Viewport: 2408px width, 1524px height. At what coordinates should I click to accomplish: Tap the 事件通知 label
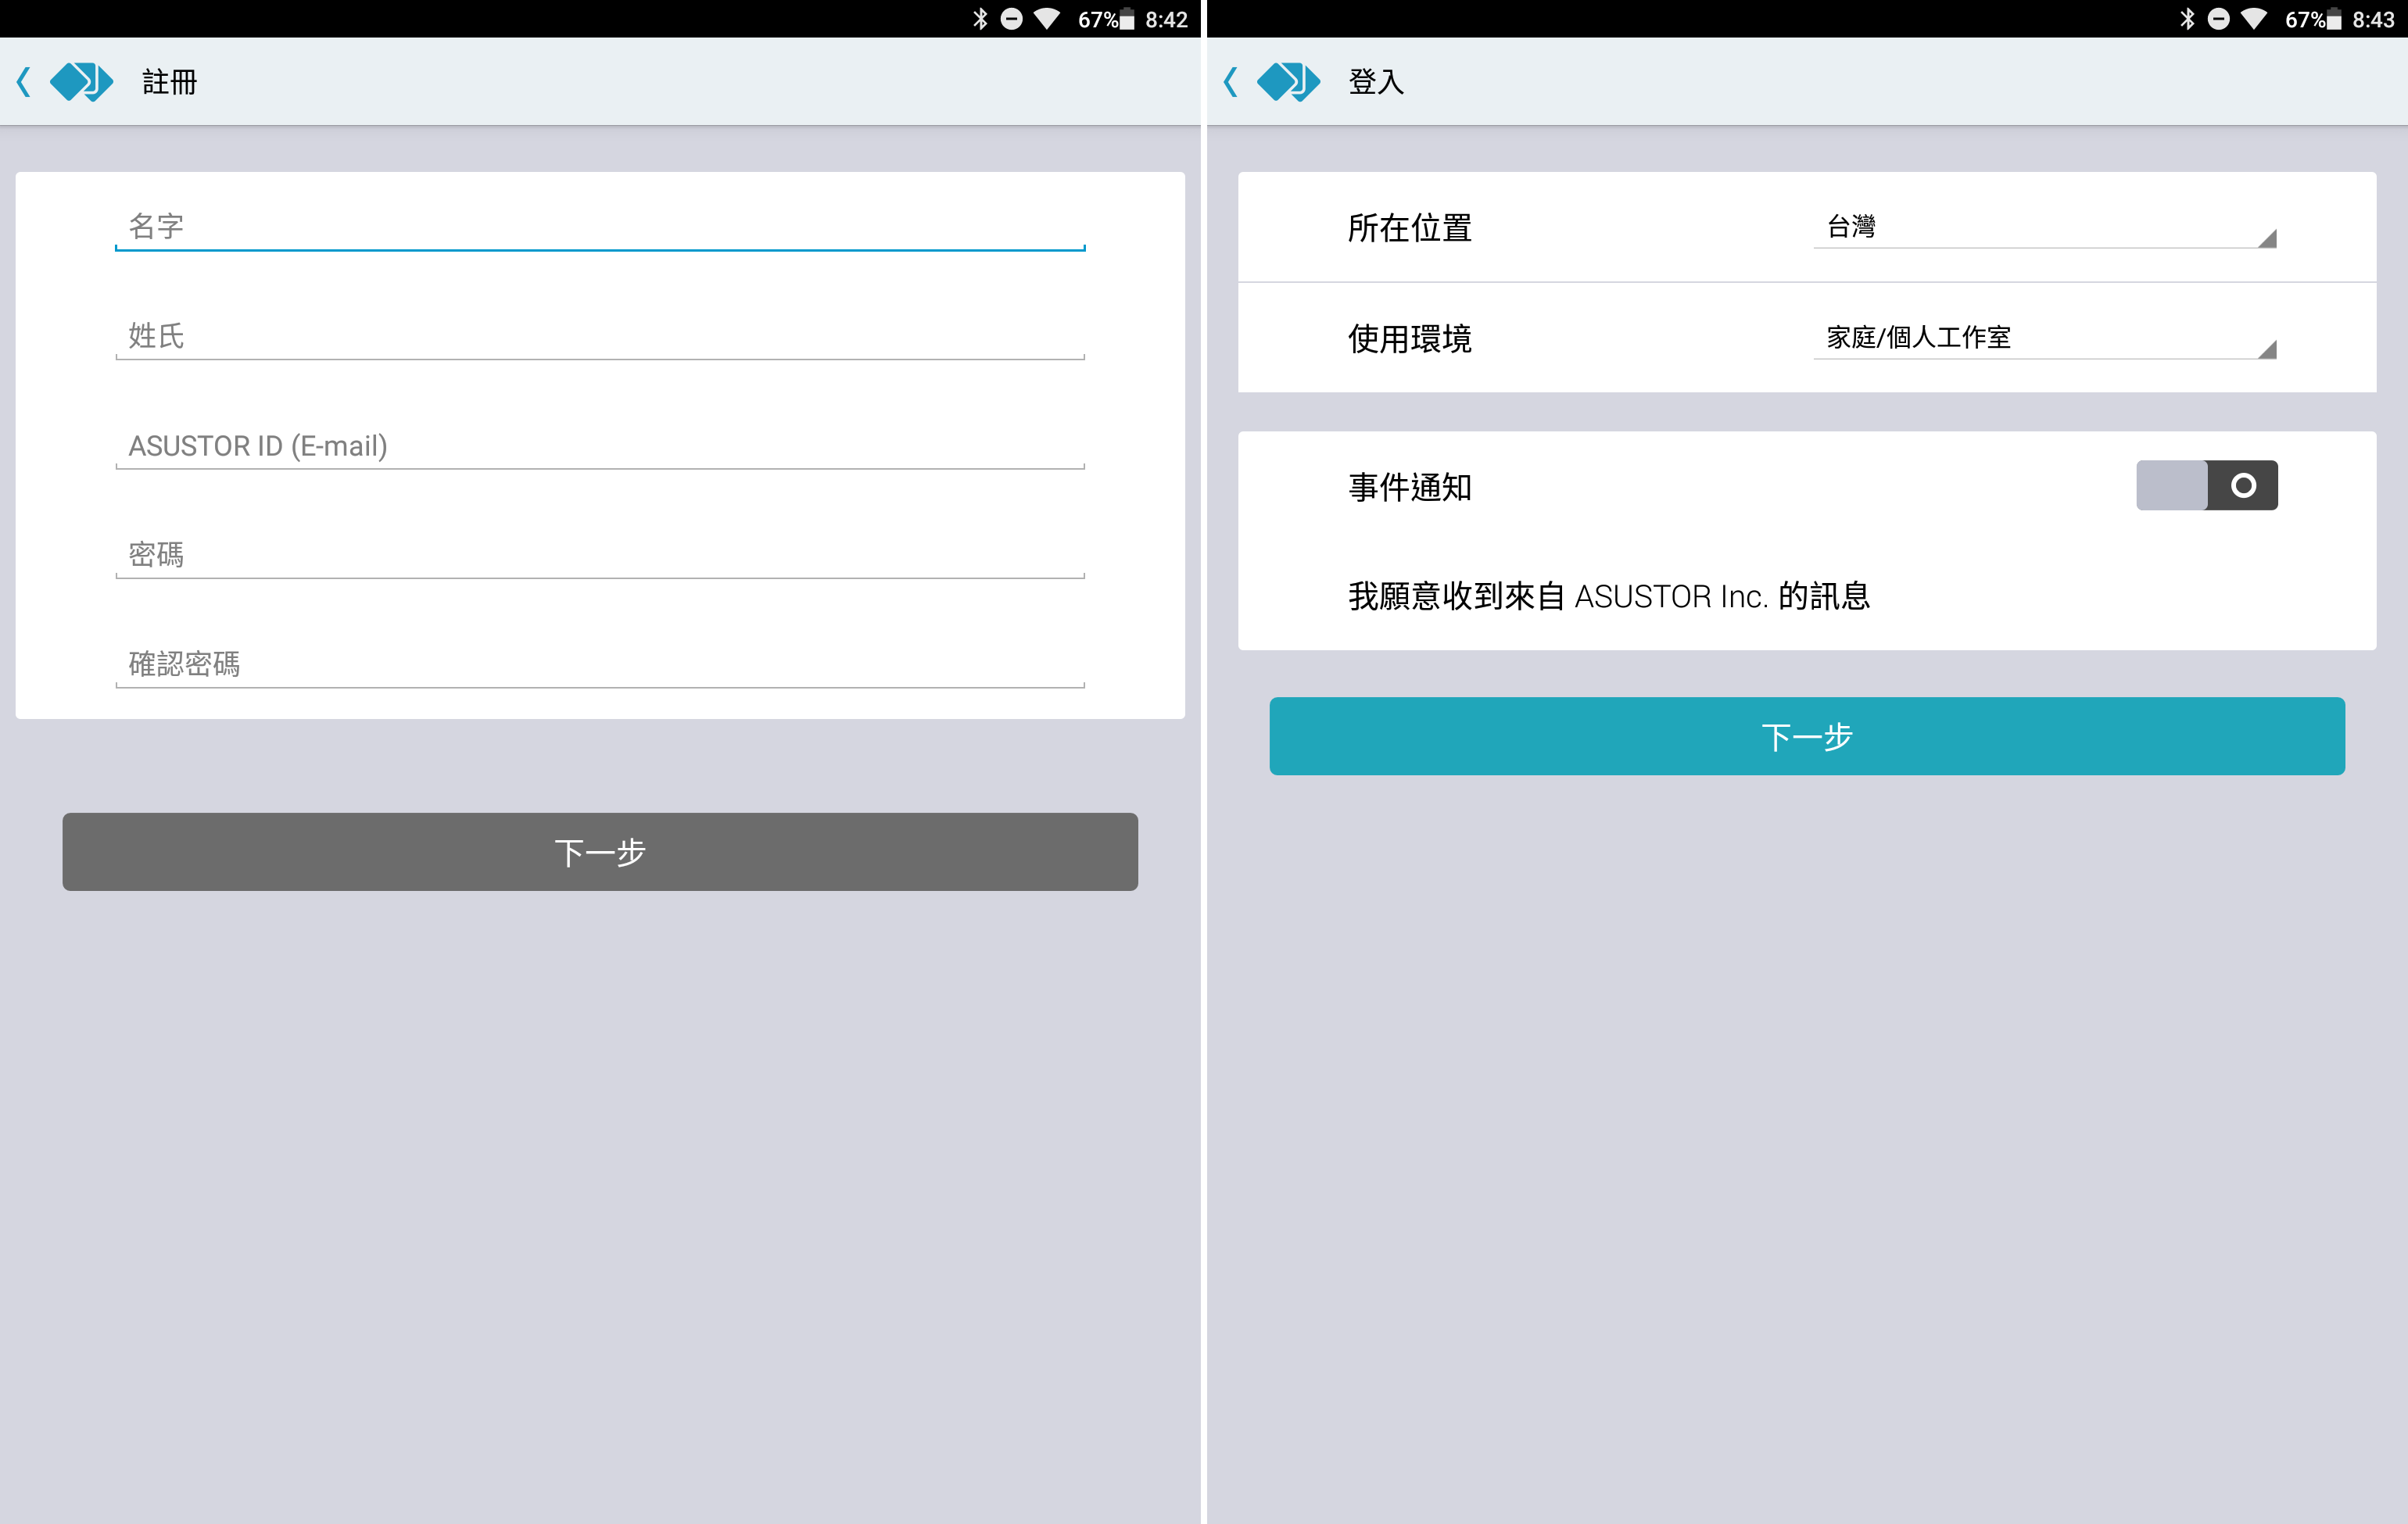point(1409,488)
